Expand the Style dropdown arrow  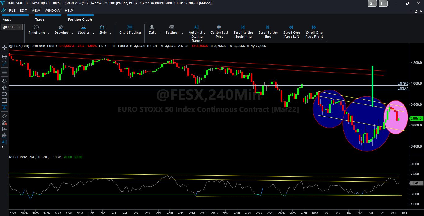111,33
